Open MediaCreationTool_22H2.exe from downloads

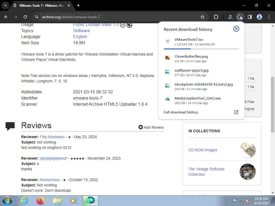click(201, 101)
